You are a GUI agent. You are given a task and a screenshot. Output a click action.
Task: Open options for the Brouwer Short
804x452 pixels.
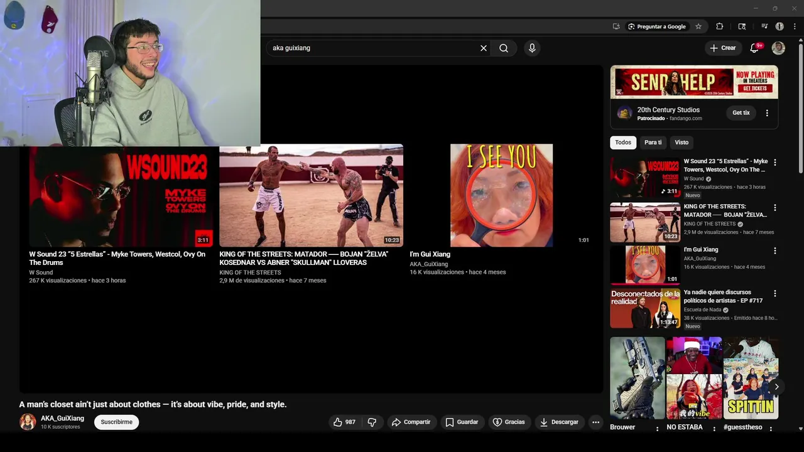[x=658, y=429]
